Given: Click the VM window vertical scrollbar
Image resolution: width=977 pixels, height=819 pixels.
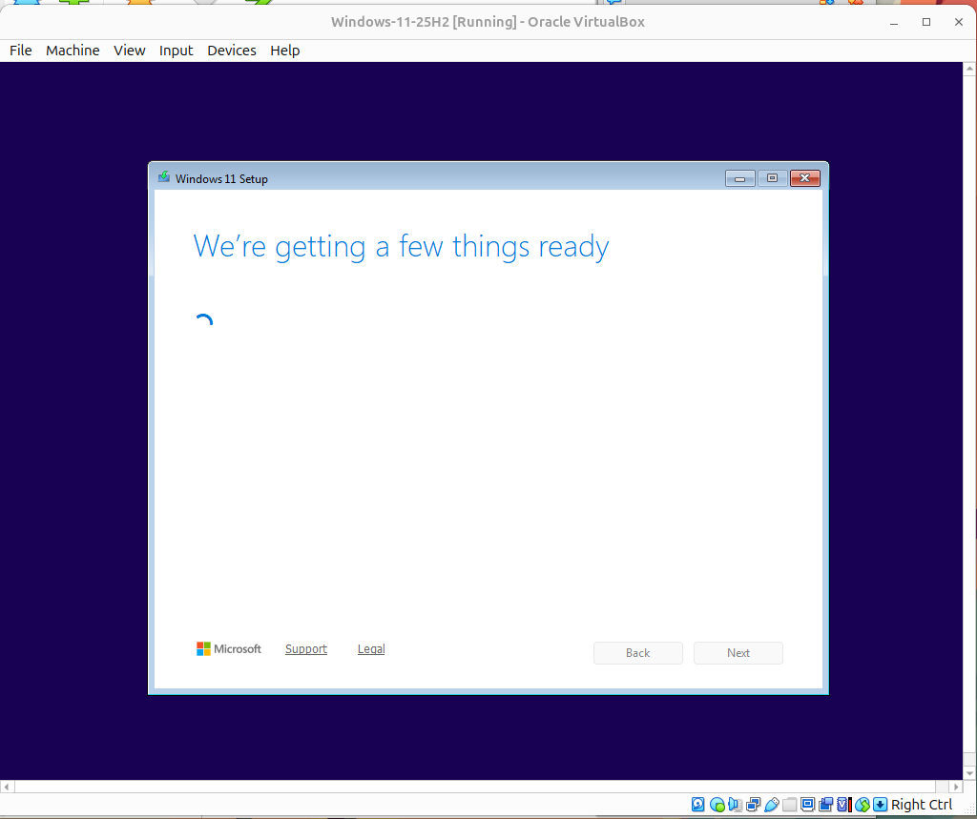Looking at the screenshot, I should pyautogui.click(x=968, y=420).
